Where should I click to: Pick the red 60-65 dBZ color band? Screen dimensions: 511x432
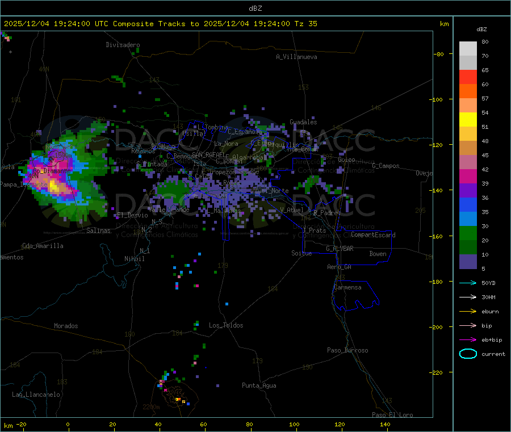468,77
